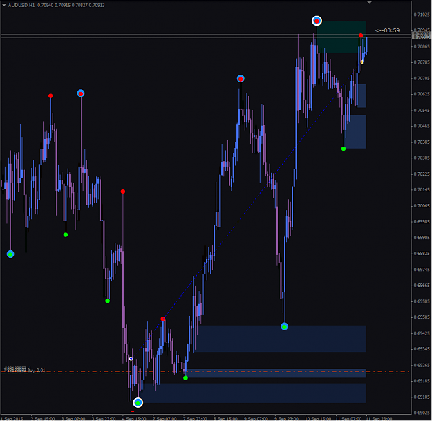The width and height of the screenshot is (432, 421).
Task: Click the '10 Sep 15:00' time axis label
Action: 318,418
